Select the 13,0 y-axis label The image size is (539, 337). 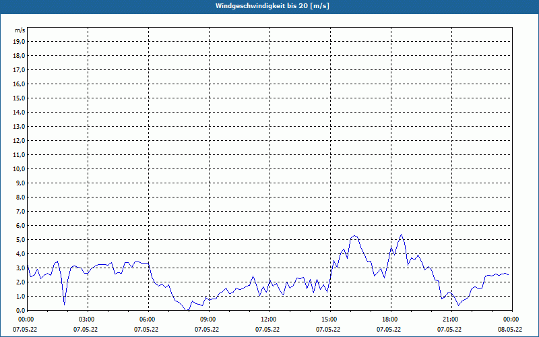tap(20, 126)
